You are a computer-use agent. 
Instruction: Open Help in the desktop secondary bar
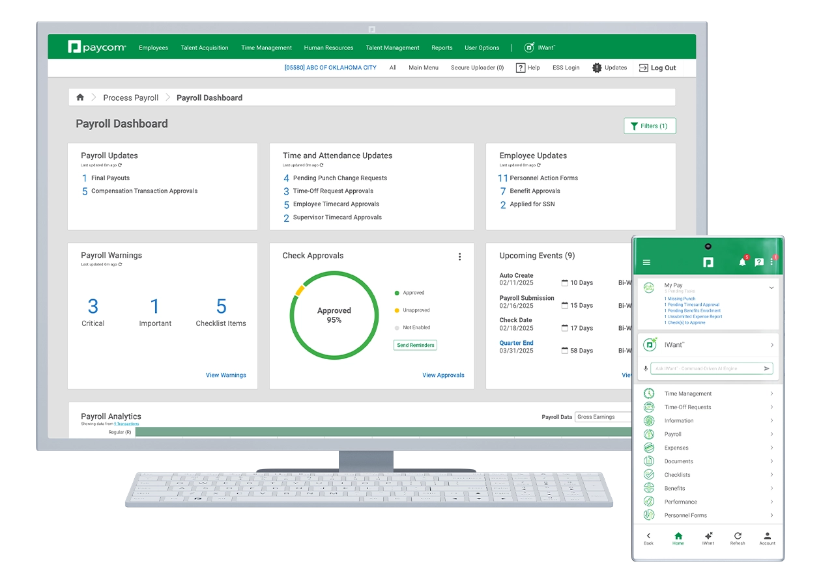pyautogui.click(x=528, y=68)
